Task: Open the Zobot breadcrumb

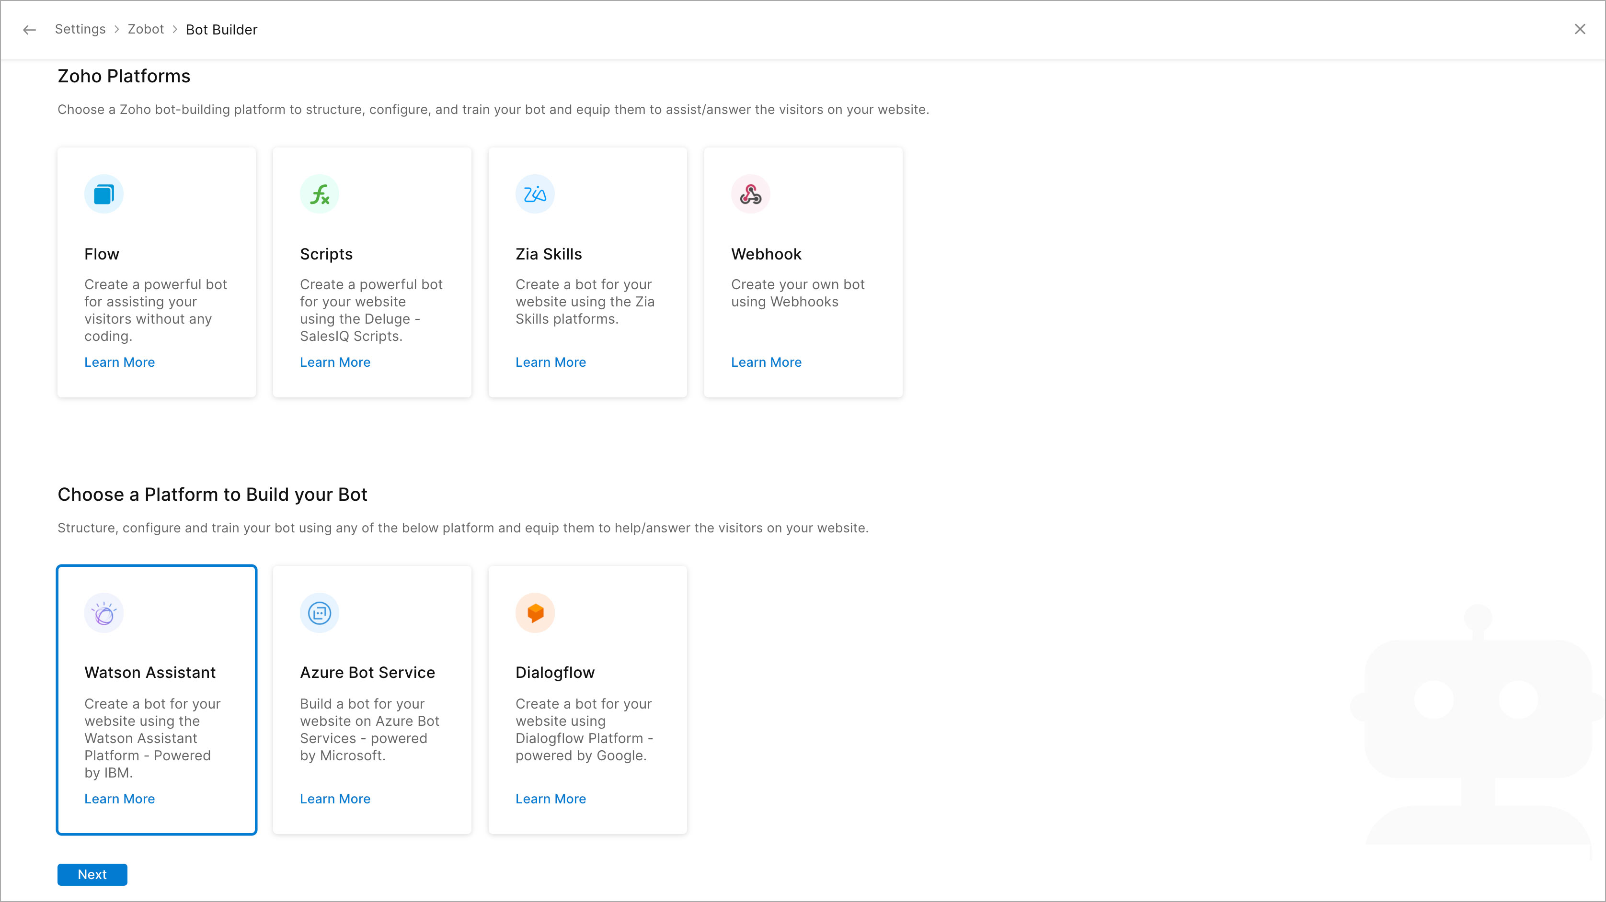Action: (x=145, y=29)
